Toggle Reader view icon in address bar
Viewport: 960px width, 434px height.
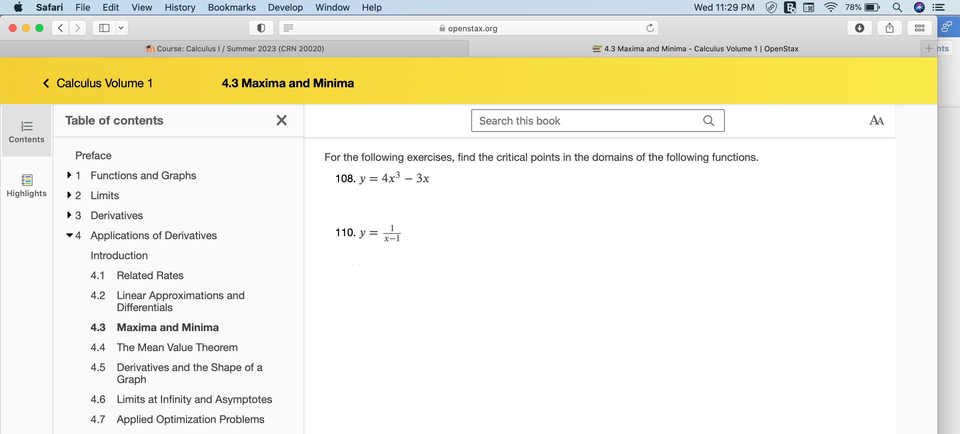coord(288,28)
